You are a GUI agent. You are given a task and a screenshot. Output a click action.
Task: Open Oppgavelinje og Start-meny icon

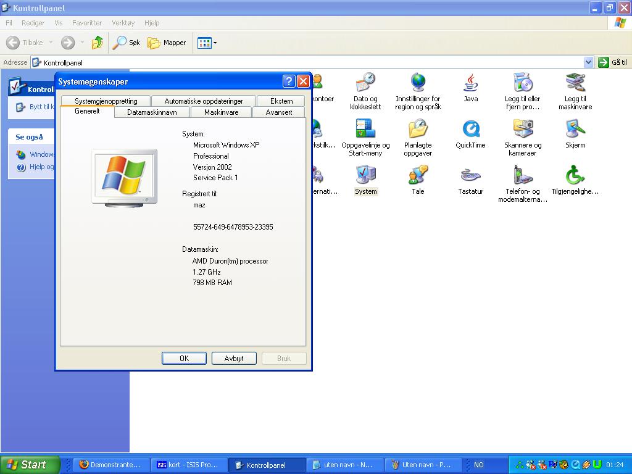[x=365, y=138]
